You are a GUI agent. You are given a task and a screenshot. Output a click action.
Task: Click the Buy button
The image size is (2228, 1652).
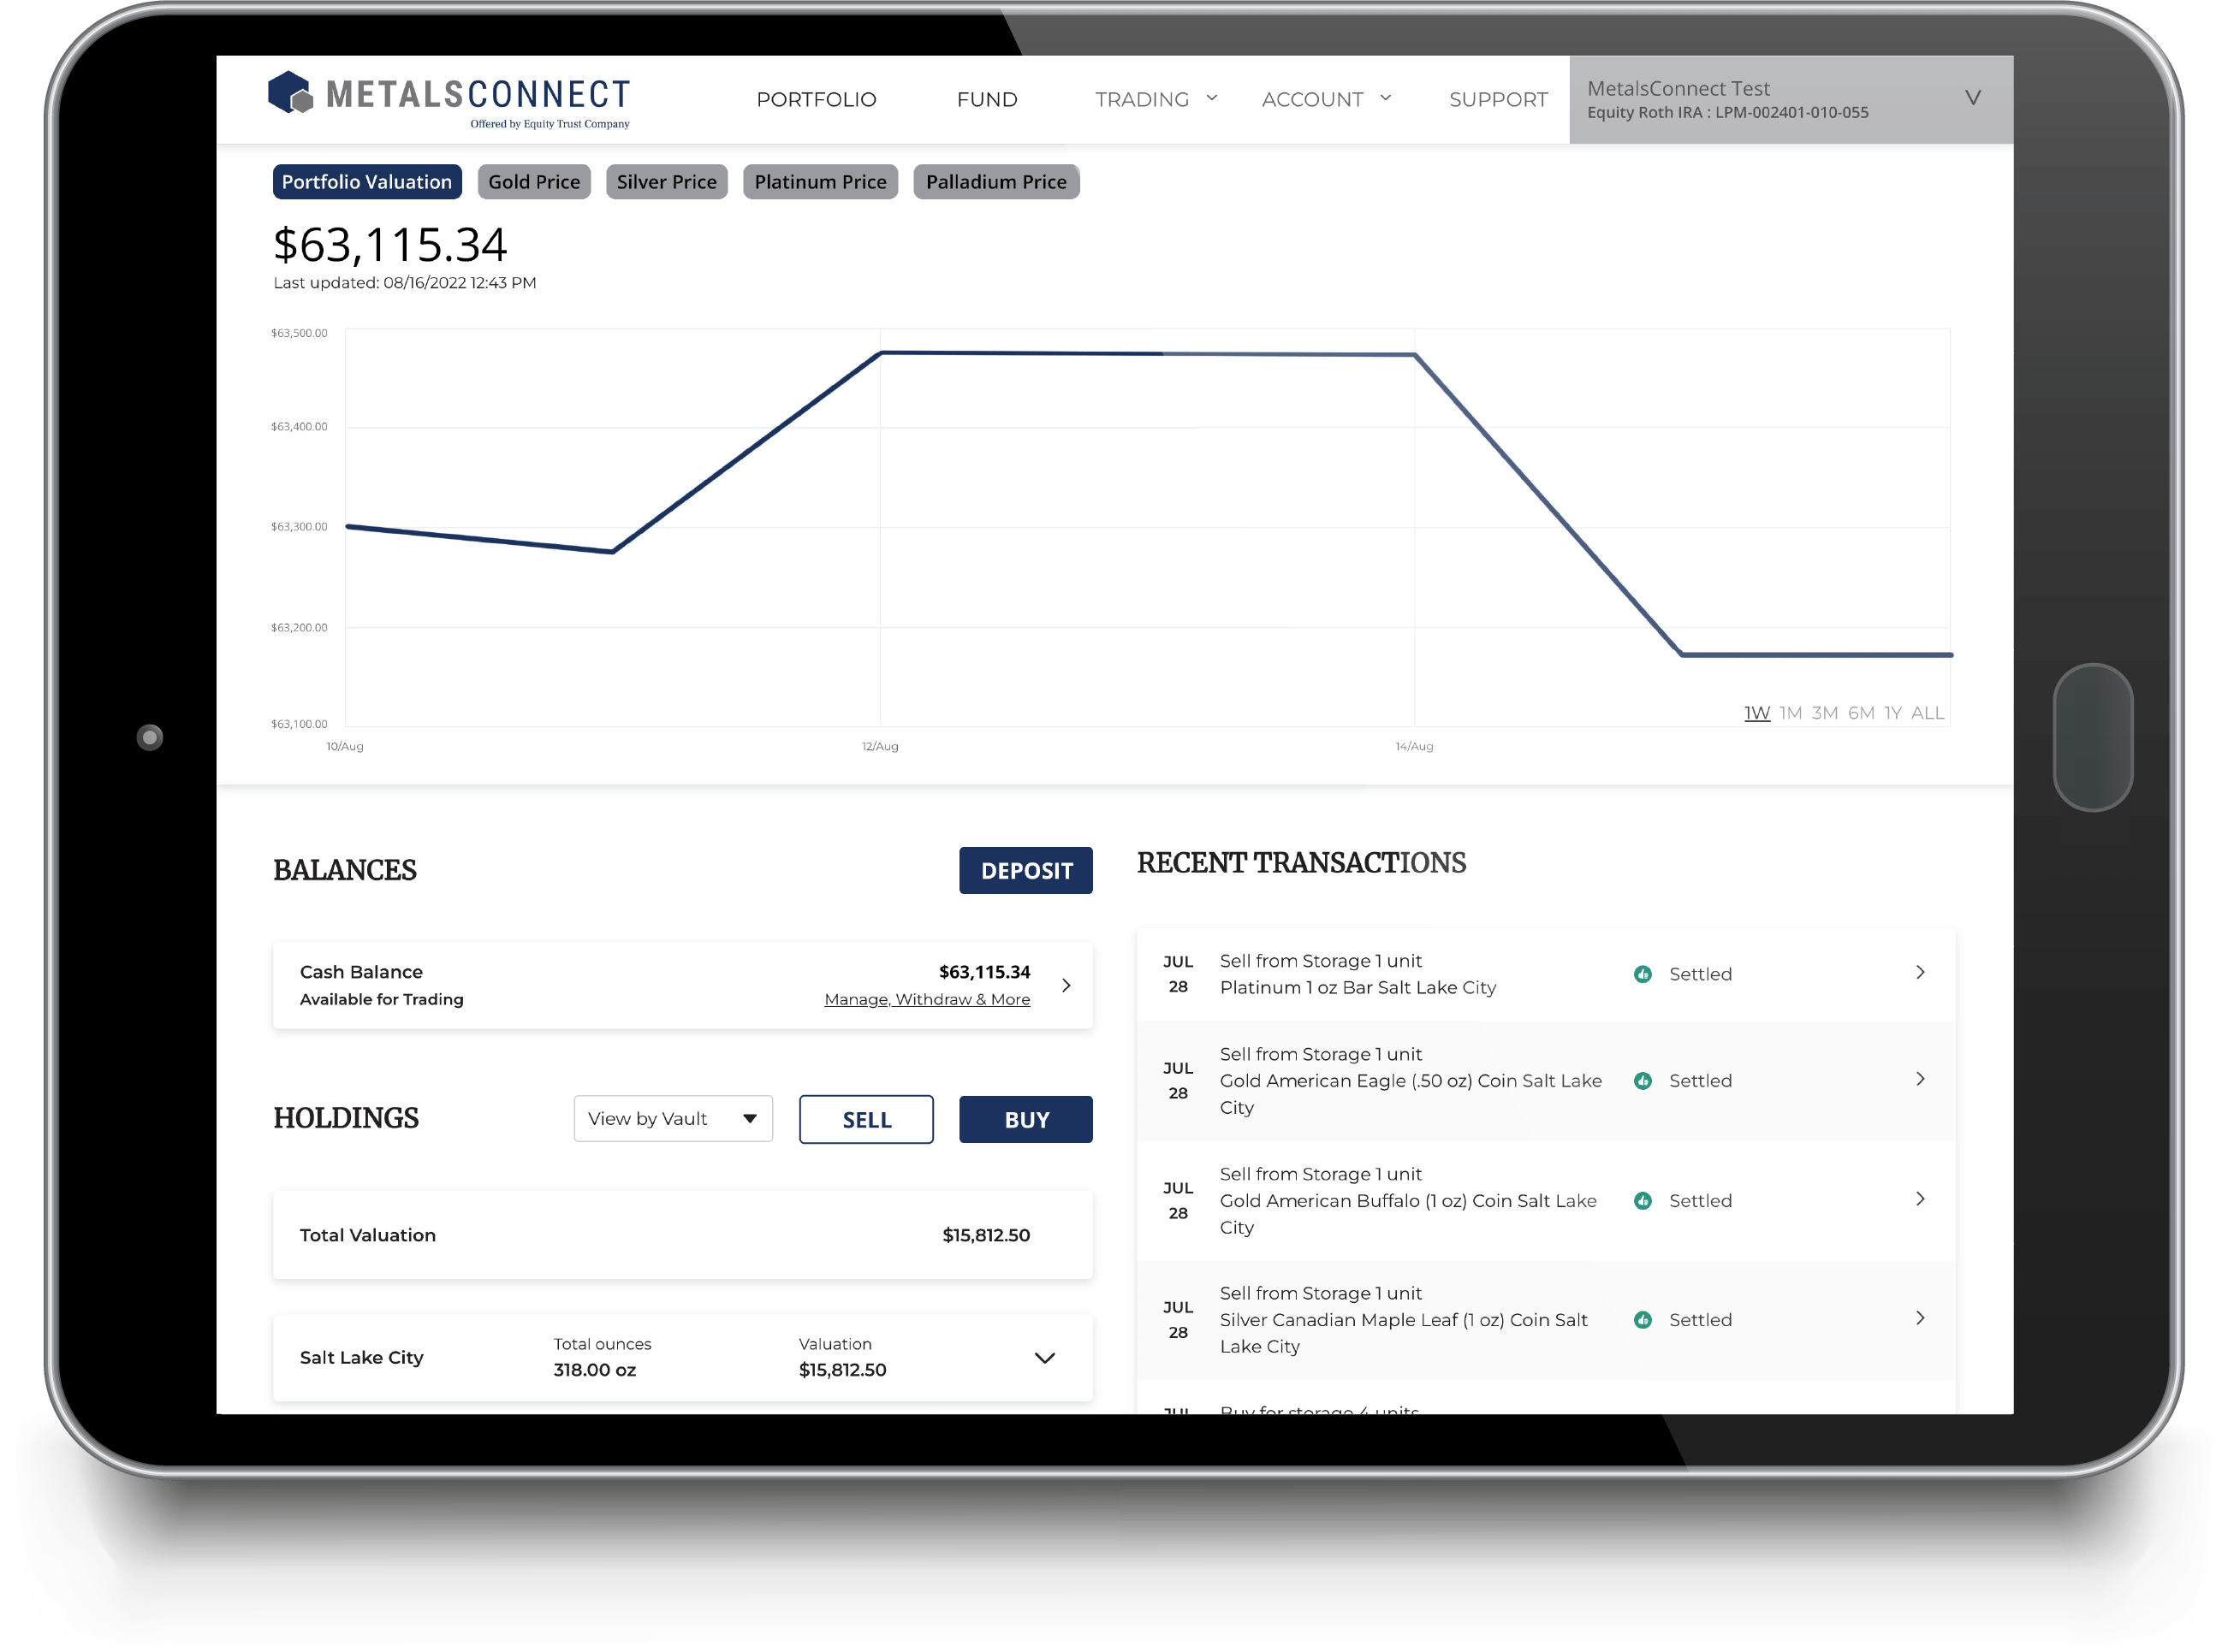tap(1025, 1120)
